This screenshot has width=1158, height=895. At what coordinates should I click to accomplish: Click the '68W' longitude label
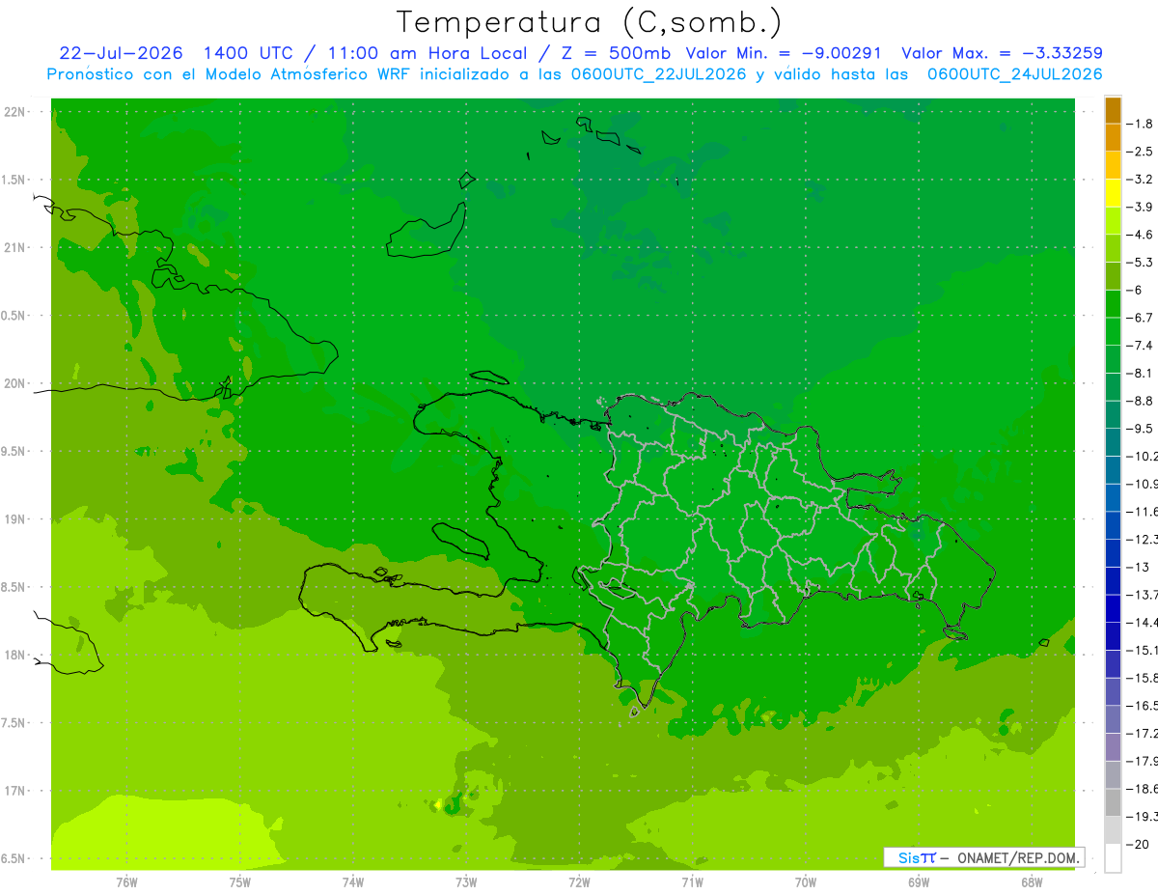(x=1031, y=881)
